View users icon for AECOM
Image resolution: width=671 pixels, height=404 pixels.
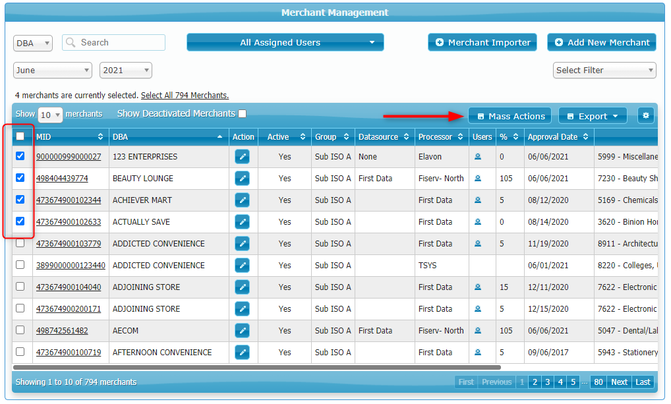(x=478, y=330)
